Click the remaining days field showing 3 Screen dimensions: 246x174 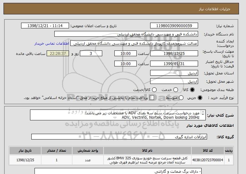(91, 54)
